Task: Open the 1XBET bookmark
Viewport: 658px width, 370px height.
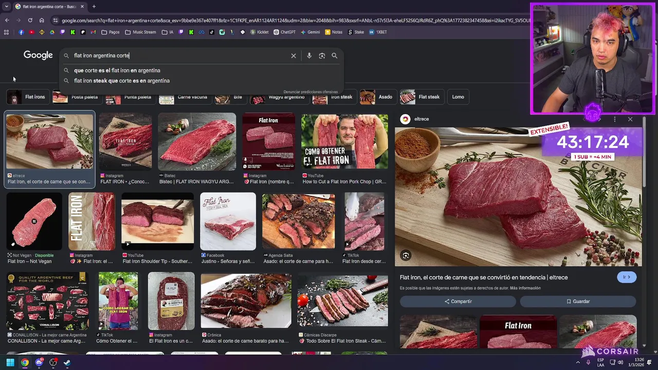Action: pyautogui.click(x=378, y=32)
